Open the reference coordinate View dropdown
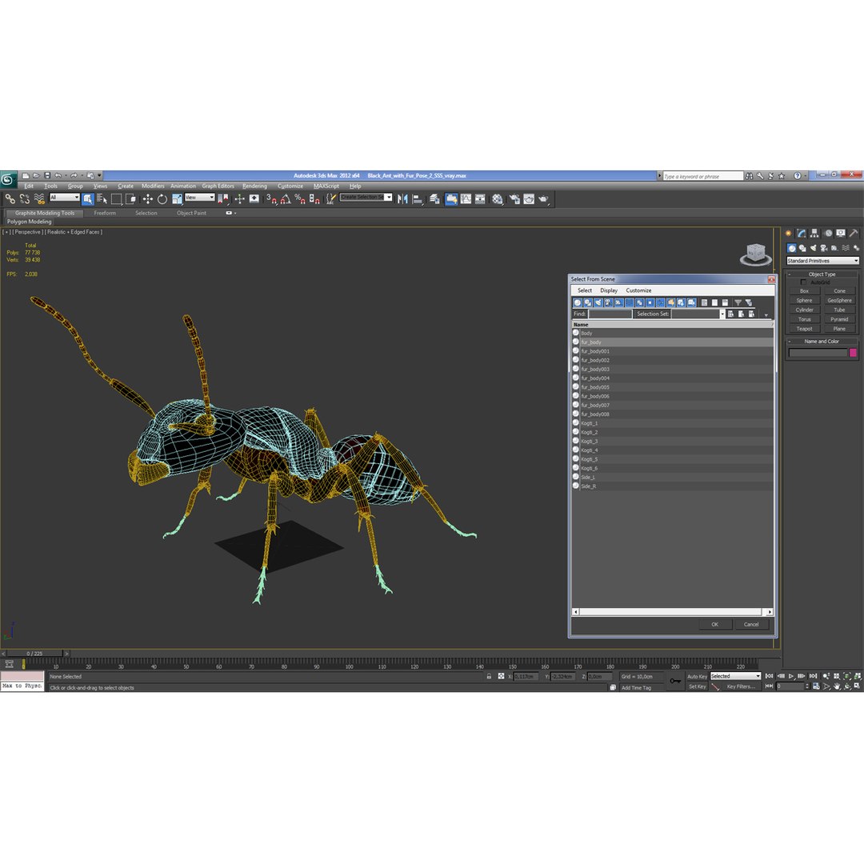864x864 pixels. [x=199, y=198]
